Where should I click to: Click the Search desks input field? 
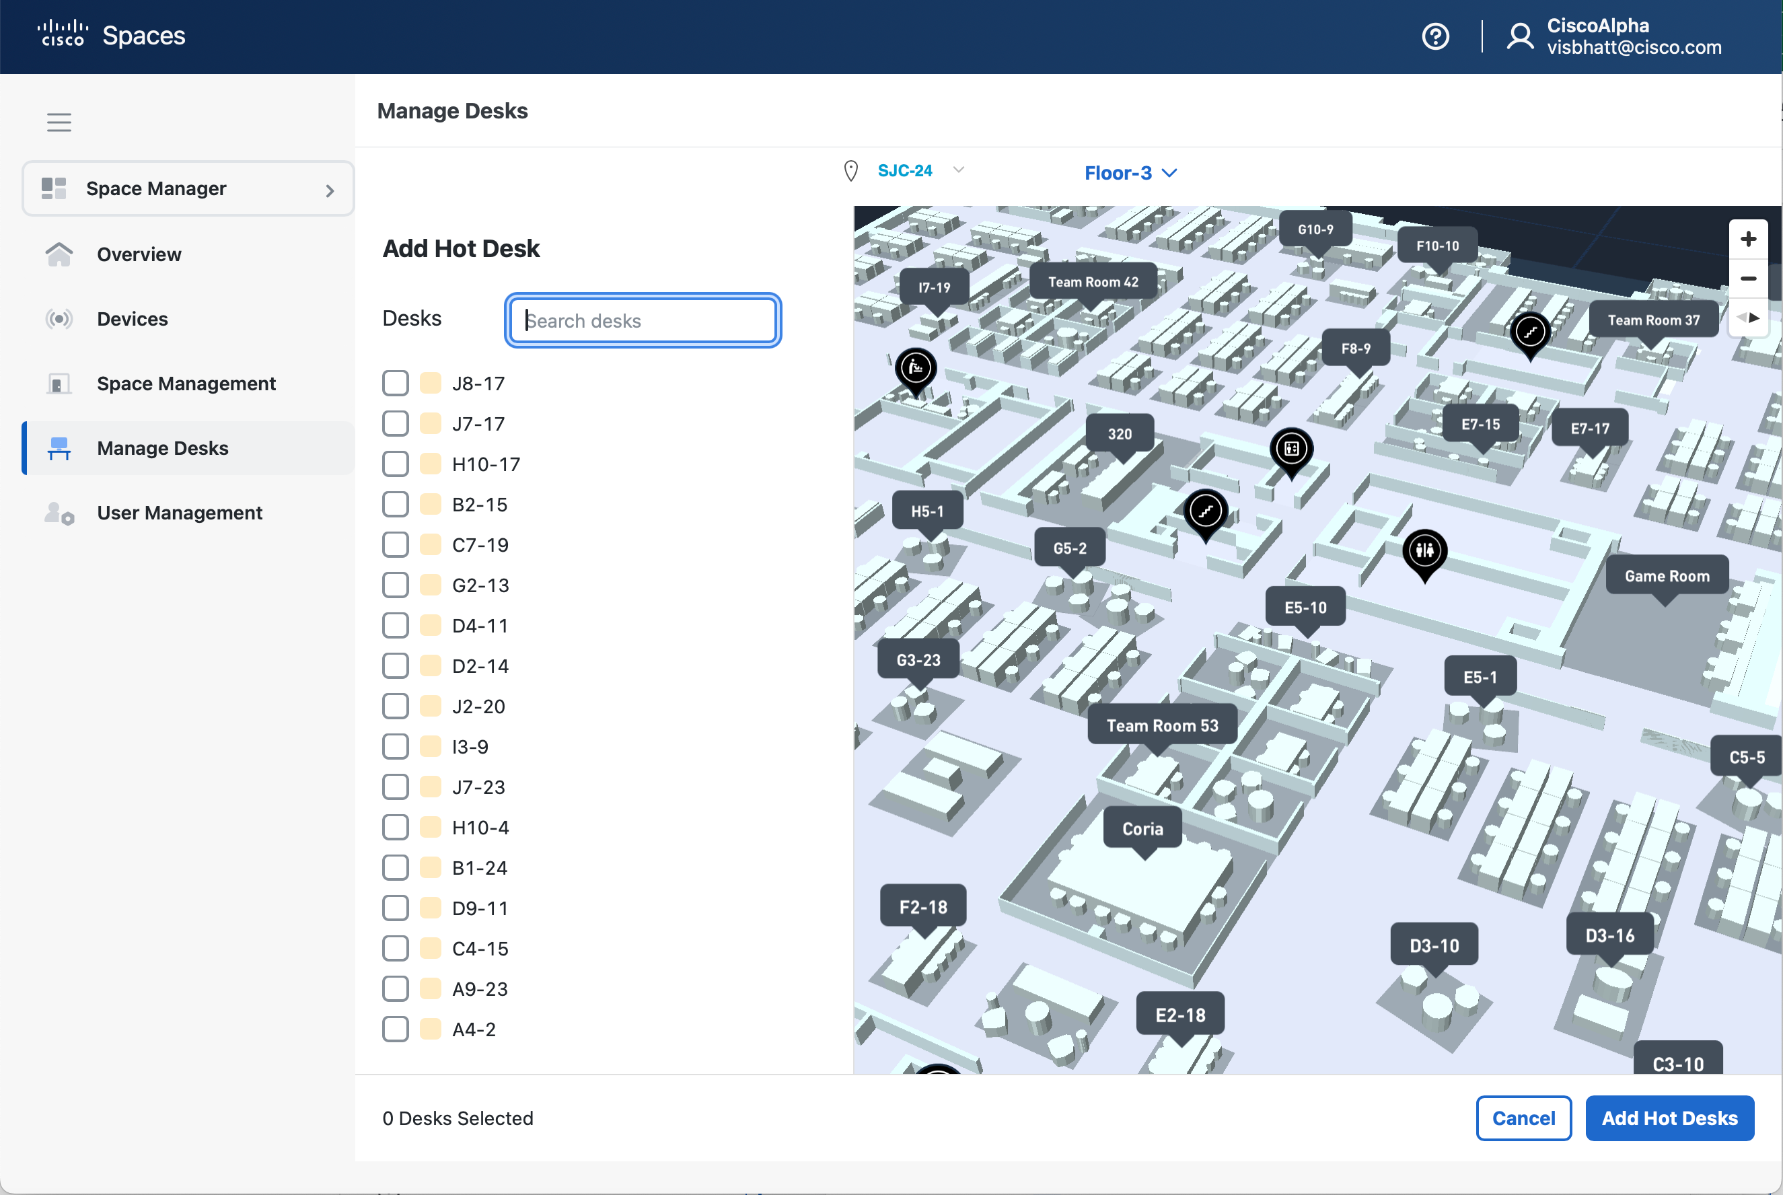click(x=643, y=320)
